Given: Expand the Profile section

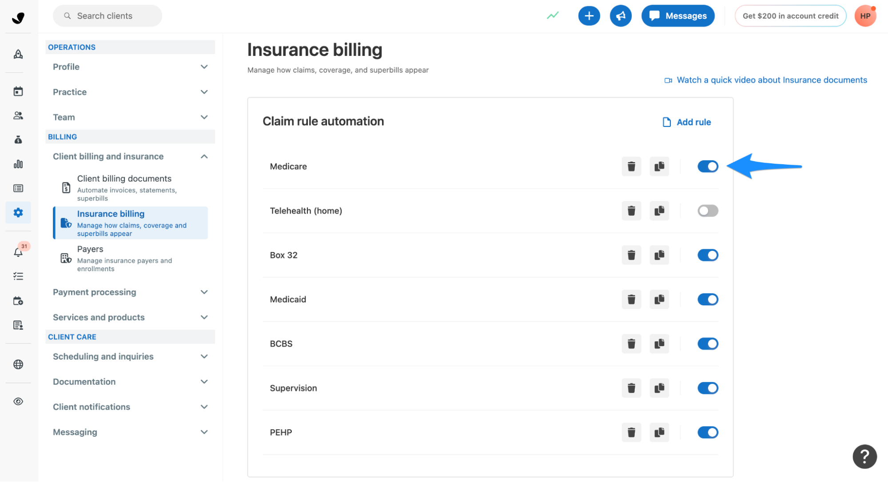Looking at the screenshot, I should [x=130, y=67].
